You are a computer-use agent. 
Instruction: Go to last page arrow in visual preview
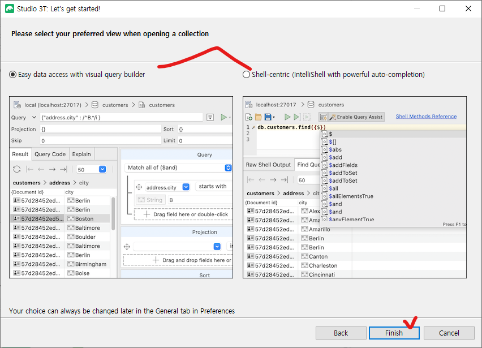pyautogui.click(x=63, y=169)
